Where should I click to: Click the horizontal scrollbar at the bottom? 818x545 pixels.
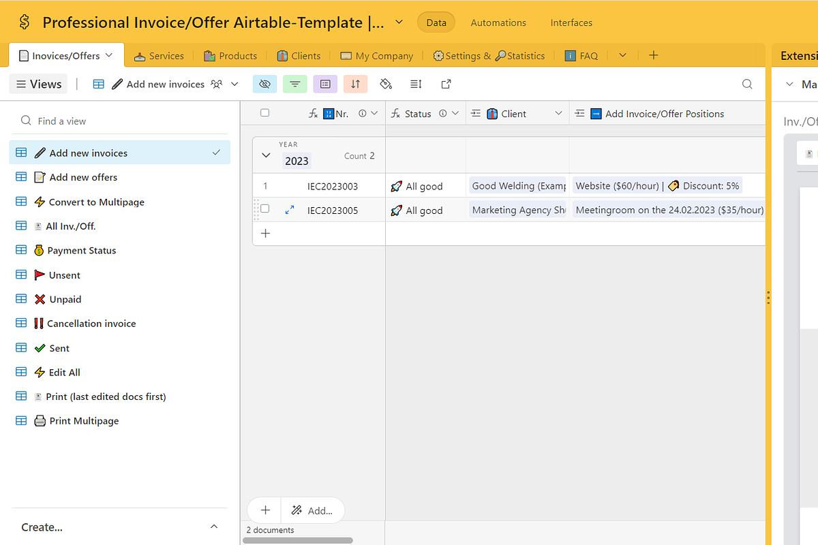[298, 540]
